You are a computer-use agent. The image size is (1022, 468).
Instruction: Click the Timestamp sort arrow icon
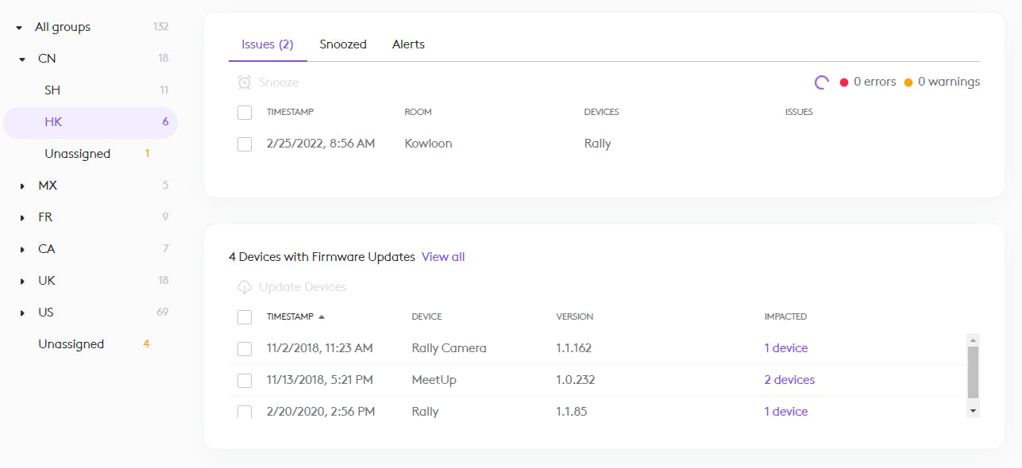[322, 317]
